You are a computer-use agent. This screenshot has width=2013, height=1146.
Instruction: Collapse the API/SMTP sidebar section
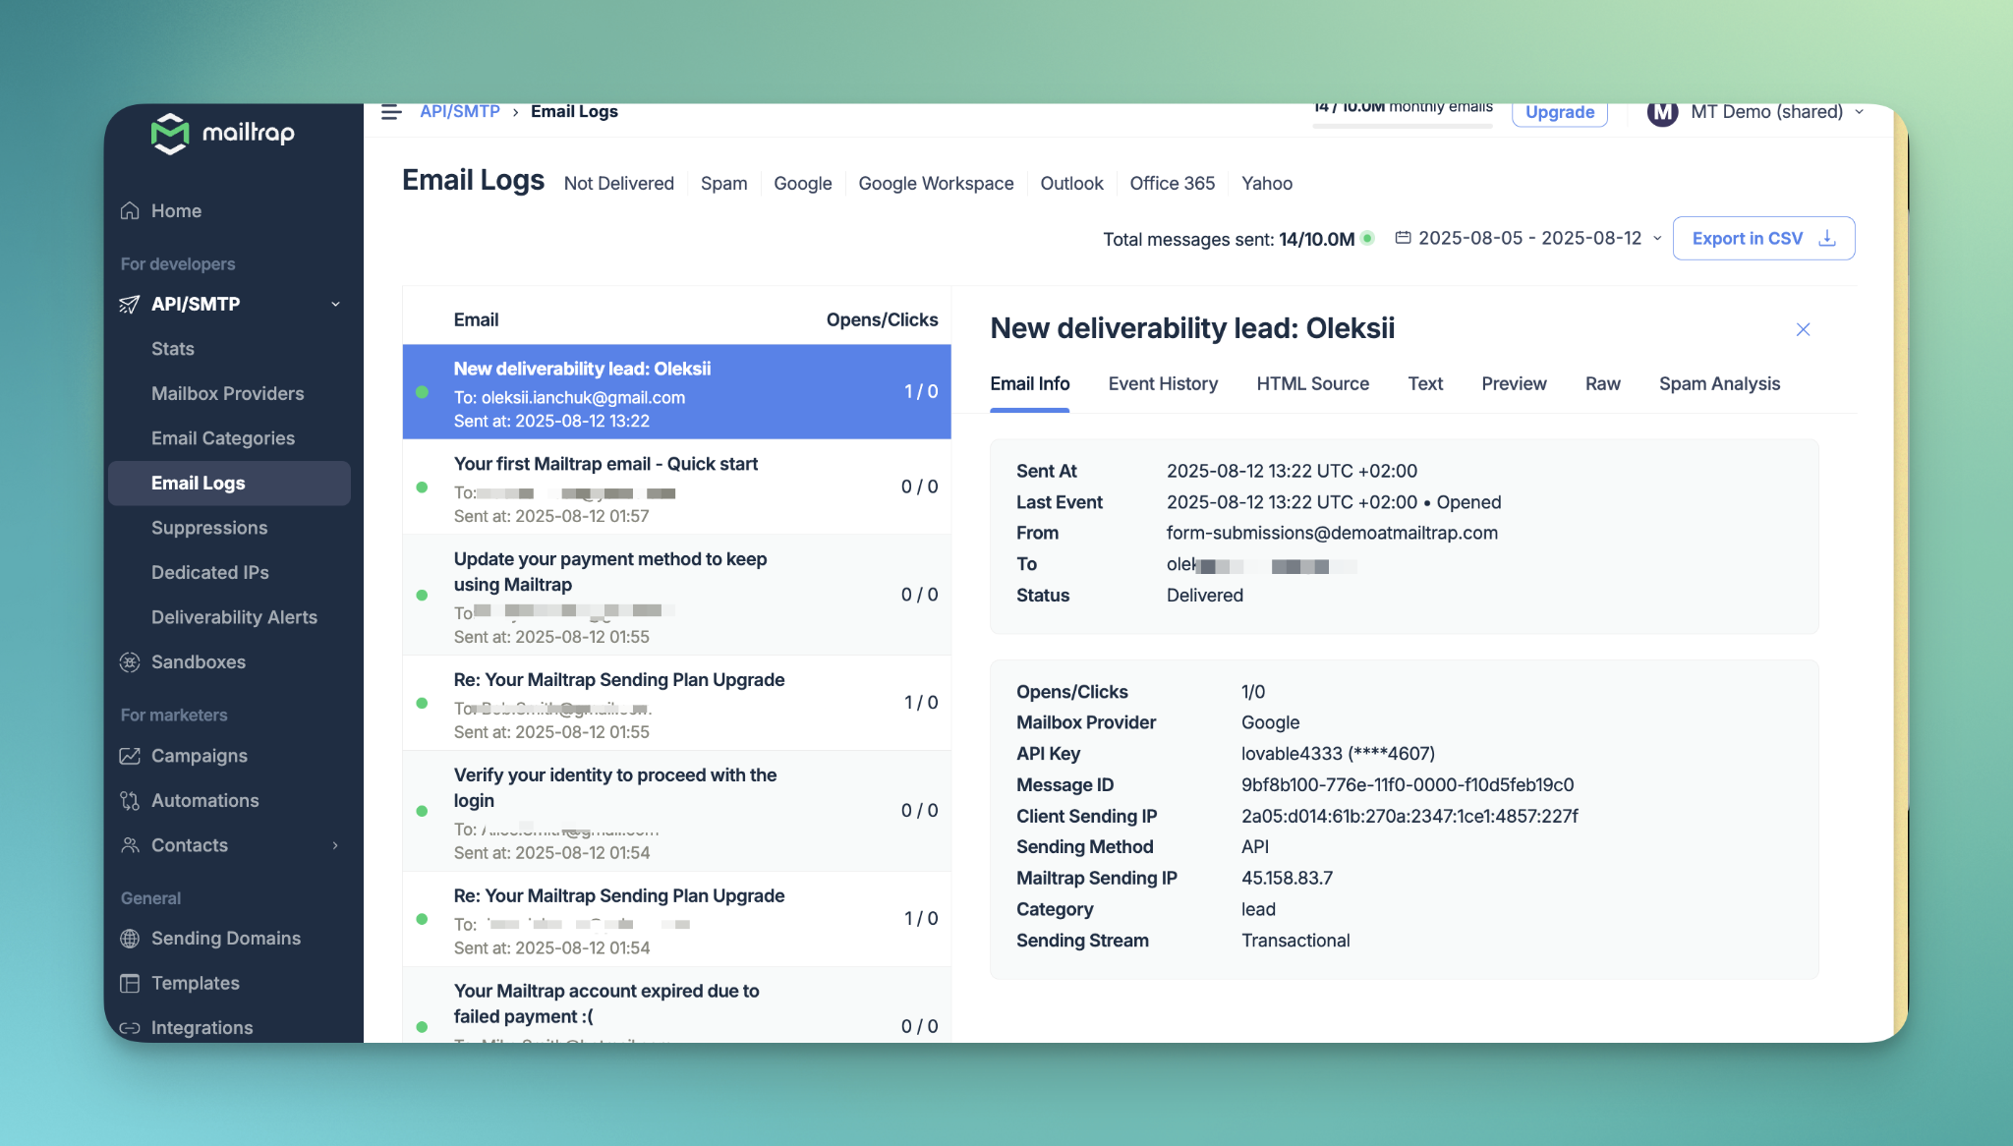336,305
